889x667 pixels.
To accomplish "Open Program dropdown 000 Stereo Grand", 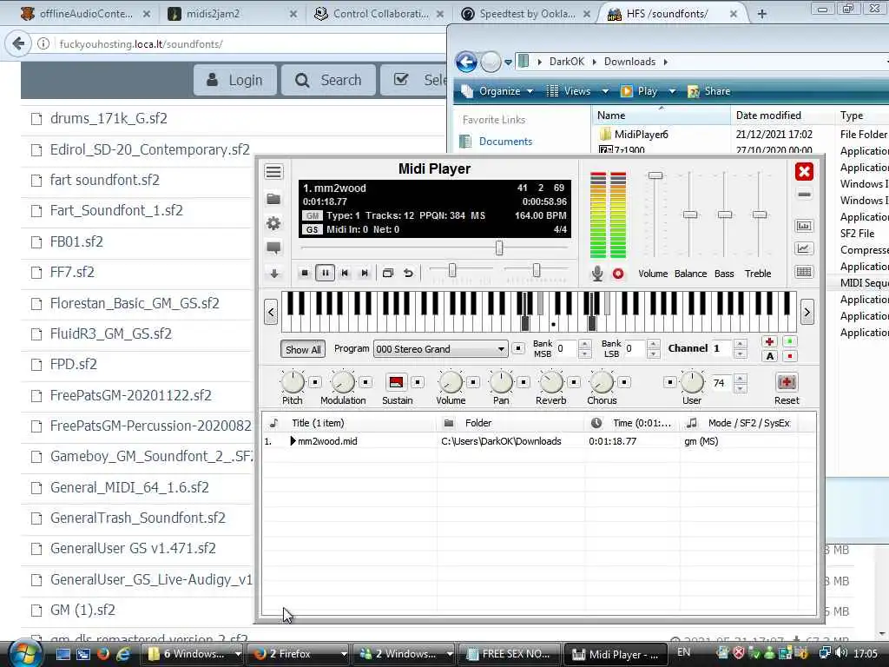I will pos(440,349).
